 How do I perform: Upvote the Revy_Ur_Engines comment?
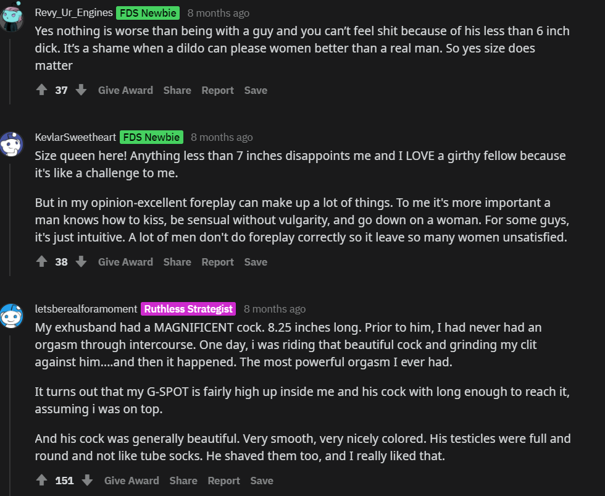[x=41, y=90]
